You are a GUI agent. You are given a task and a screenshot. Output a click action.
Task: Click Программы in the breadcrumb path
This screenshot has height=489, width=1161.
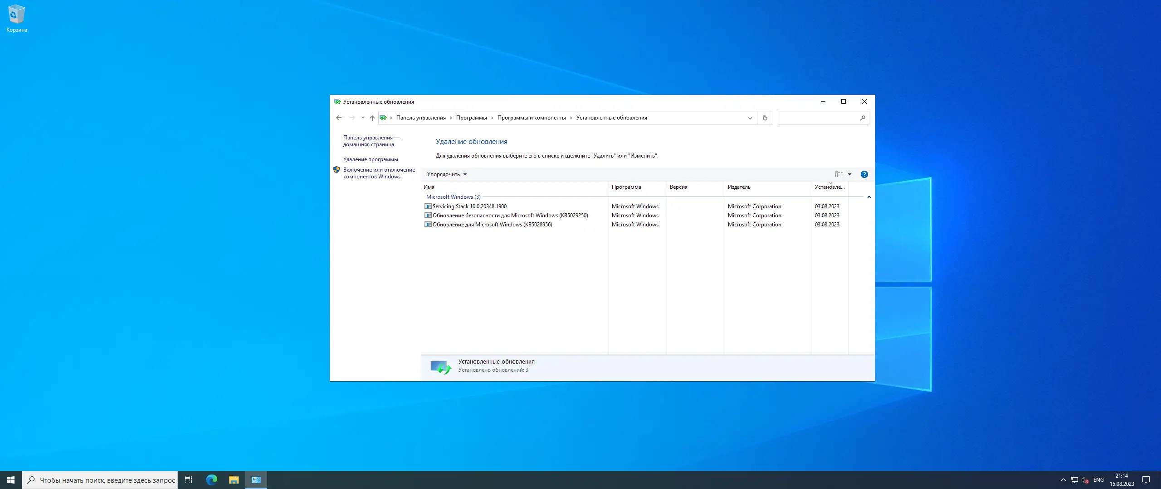(x=471, y=118)
